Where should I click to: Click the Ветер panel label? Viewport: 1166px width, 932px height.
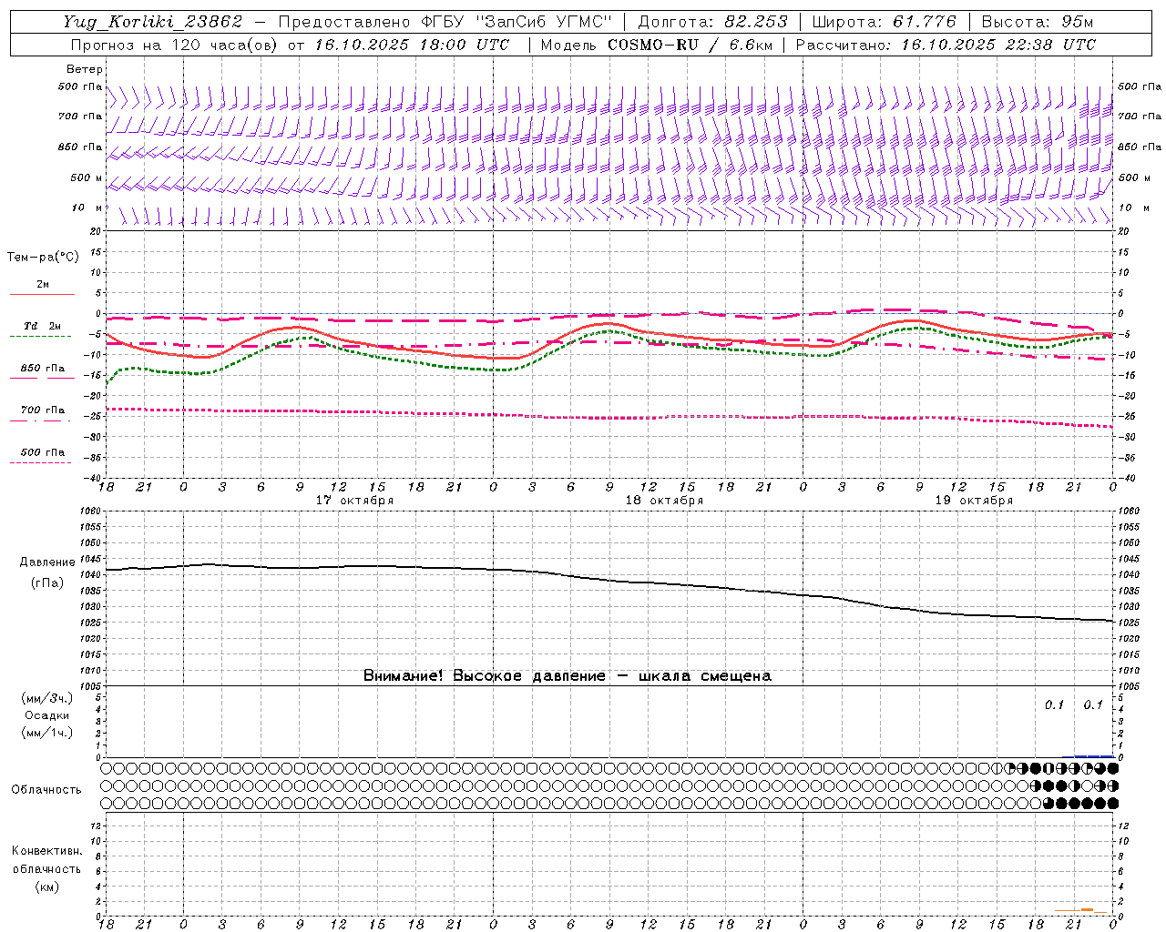point(85,69)
